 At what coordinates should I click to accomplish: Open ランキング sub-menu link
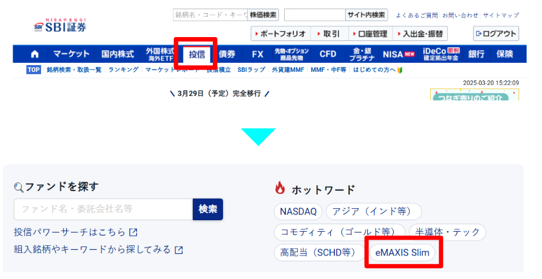point(123,70)
